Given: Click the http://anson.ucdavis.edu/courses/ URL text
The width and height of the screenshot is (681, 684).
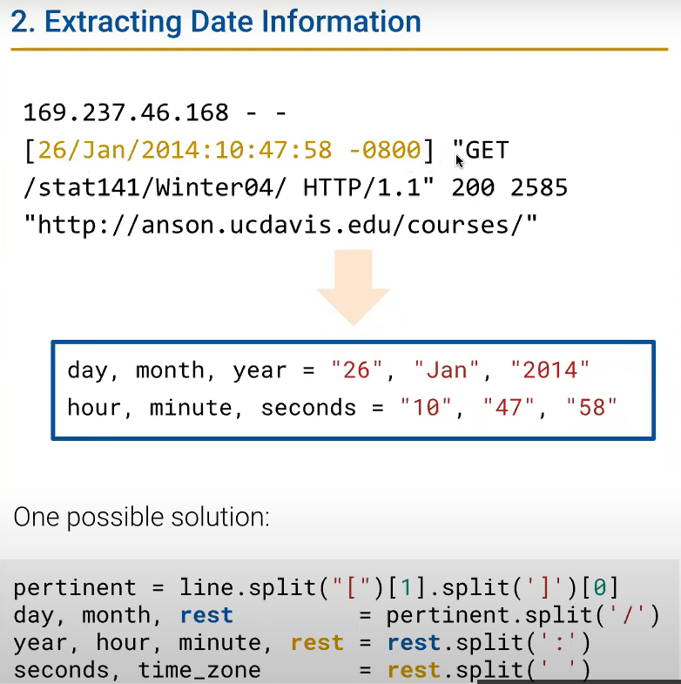Looking at the screenshot, I should (x=280, y=227).
